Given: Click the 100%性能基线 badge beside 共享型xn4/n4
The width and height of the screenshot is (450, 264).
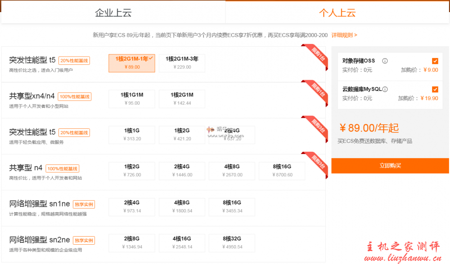Looking at the screenshot, I should pos(76,96).
